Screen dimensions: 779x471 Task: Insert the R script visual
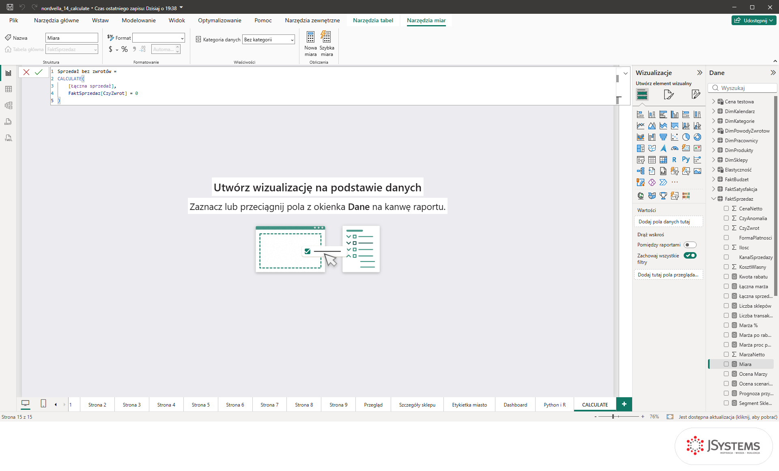[x=674, y=160]
